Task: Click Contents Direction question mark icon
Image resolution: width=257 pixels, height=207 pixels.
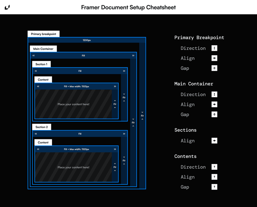Action: tap(214, 167)
